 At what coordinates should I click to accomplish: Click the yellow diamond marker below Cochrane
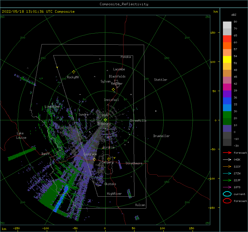94,159
